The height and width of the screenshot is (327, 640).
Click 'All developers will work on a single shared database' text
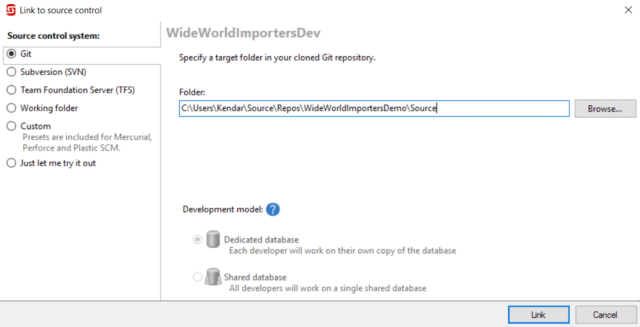(328, 288)
